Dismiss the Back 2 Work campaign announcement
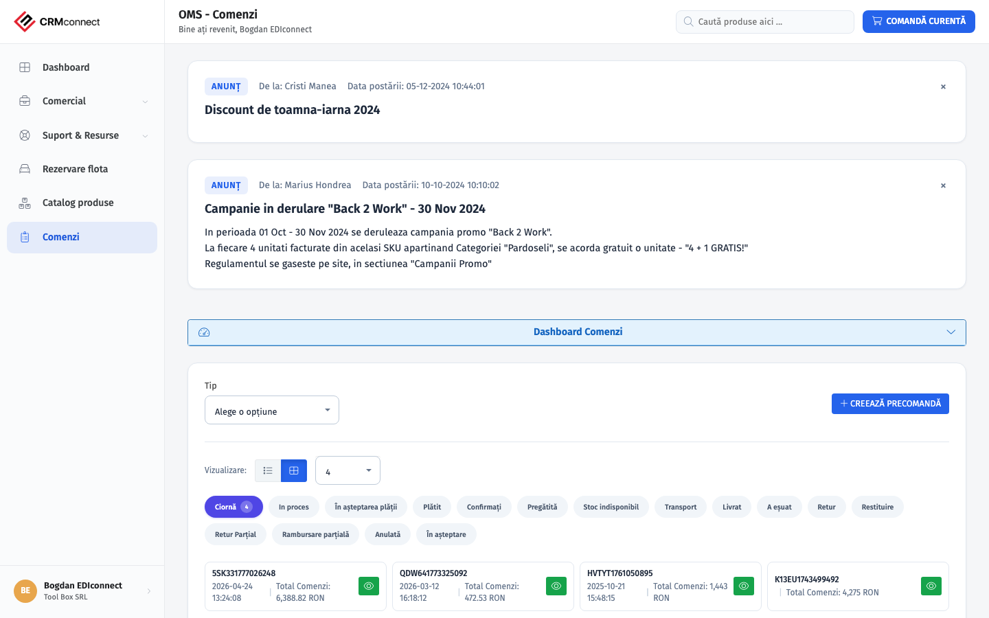This screenshot has width=989, height=618. 943,185
